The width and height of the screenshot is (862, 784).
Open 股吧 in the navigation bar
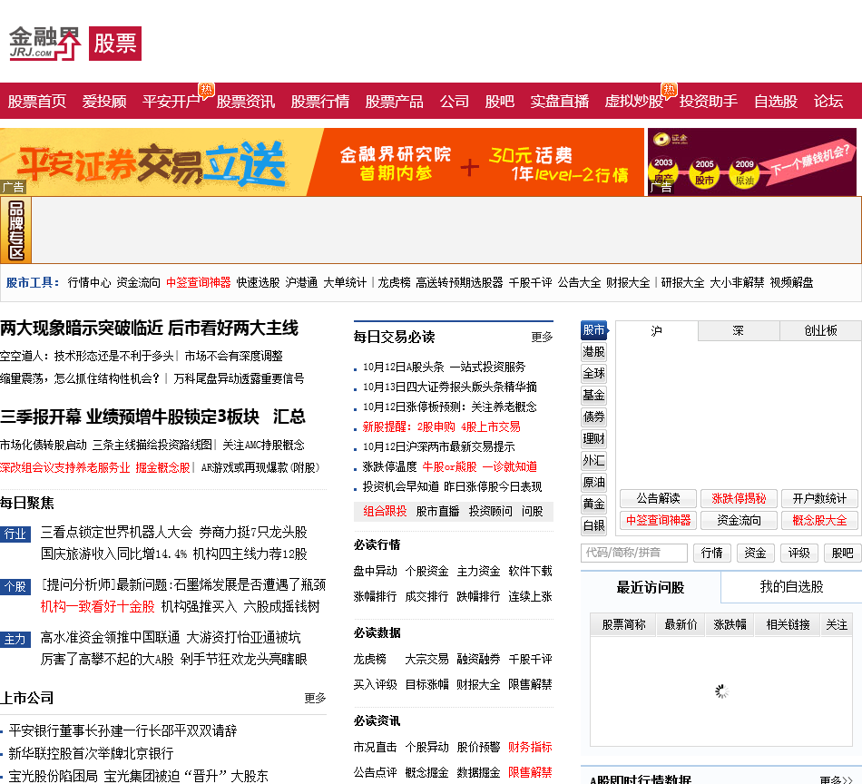(500, 102)
